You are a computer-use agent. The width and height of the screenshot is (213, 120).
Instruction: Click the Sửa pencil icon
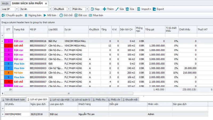pos(117,9)
